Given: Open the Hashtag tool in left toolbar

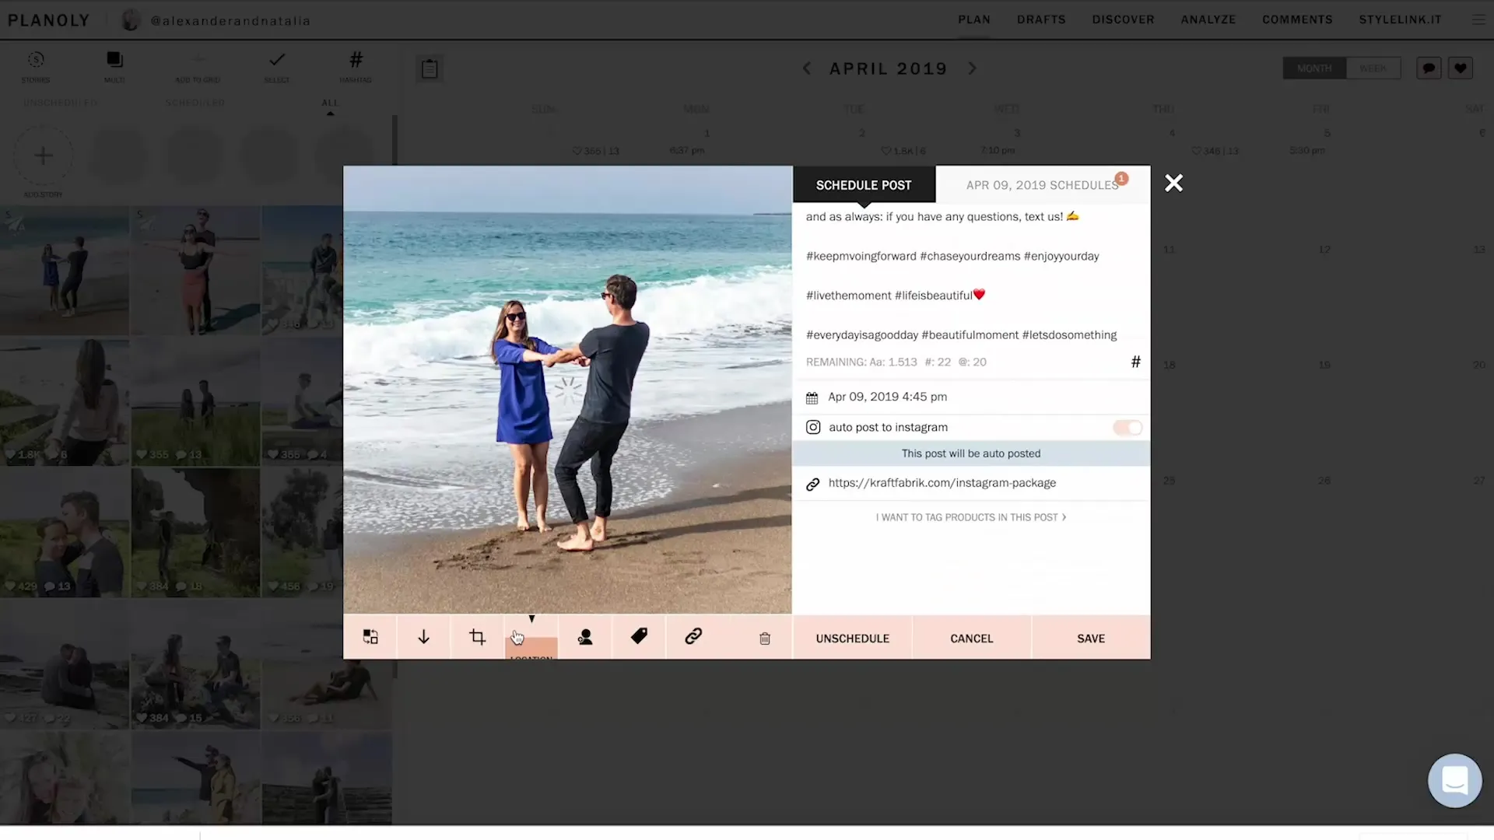Looking at the screenshot, I should pyautogui.click(x=356, y=67).
